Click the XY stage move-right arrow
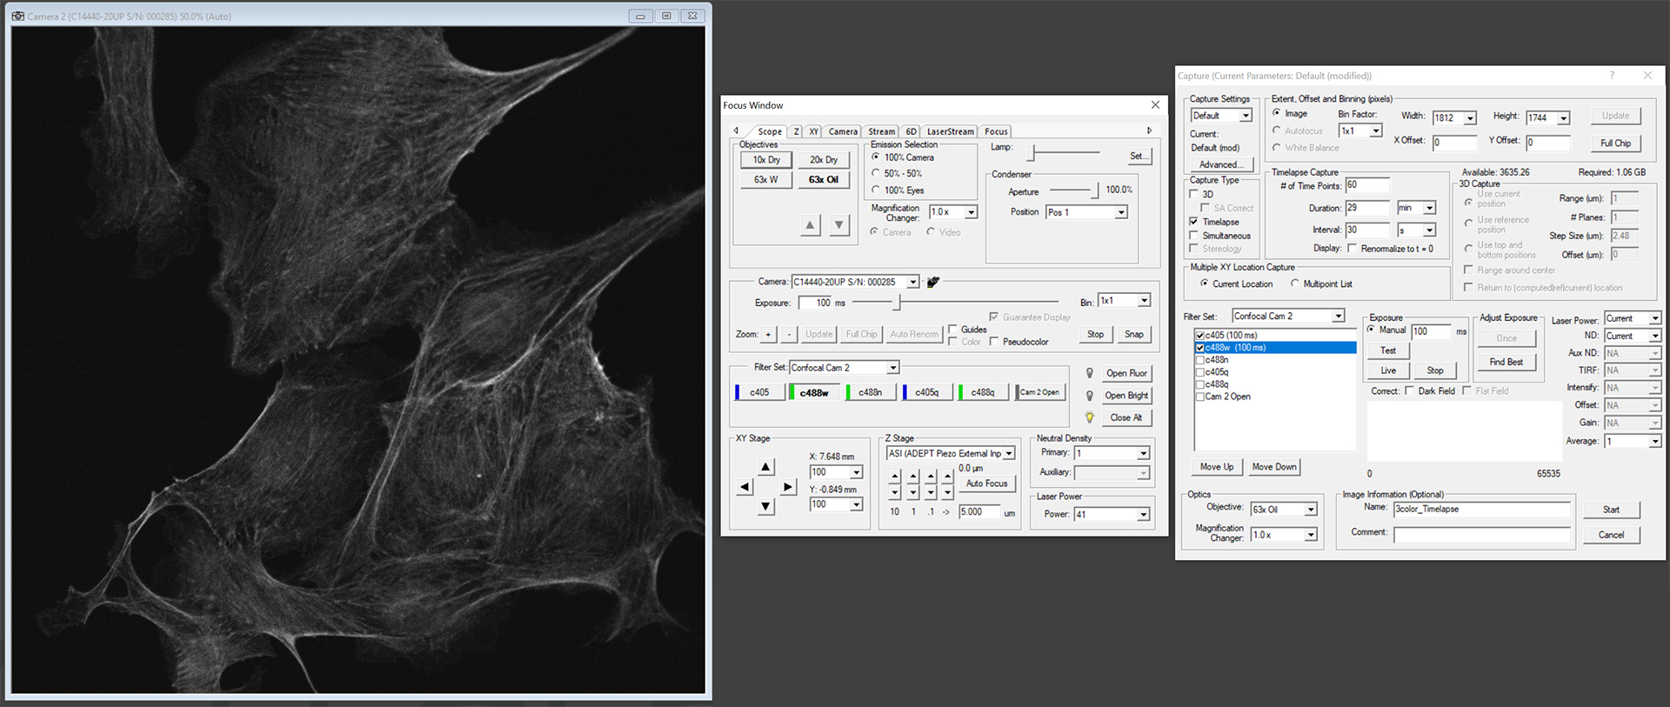This screenshot has height=707, width=1670. click(x=787, y=487)
